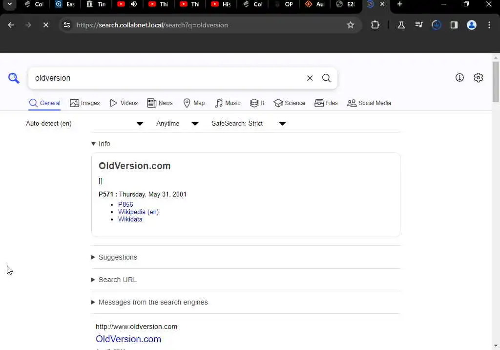Switch to the Social Media category tab

click(x=369, y=103)
